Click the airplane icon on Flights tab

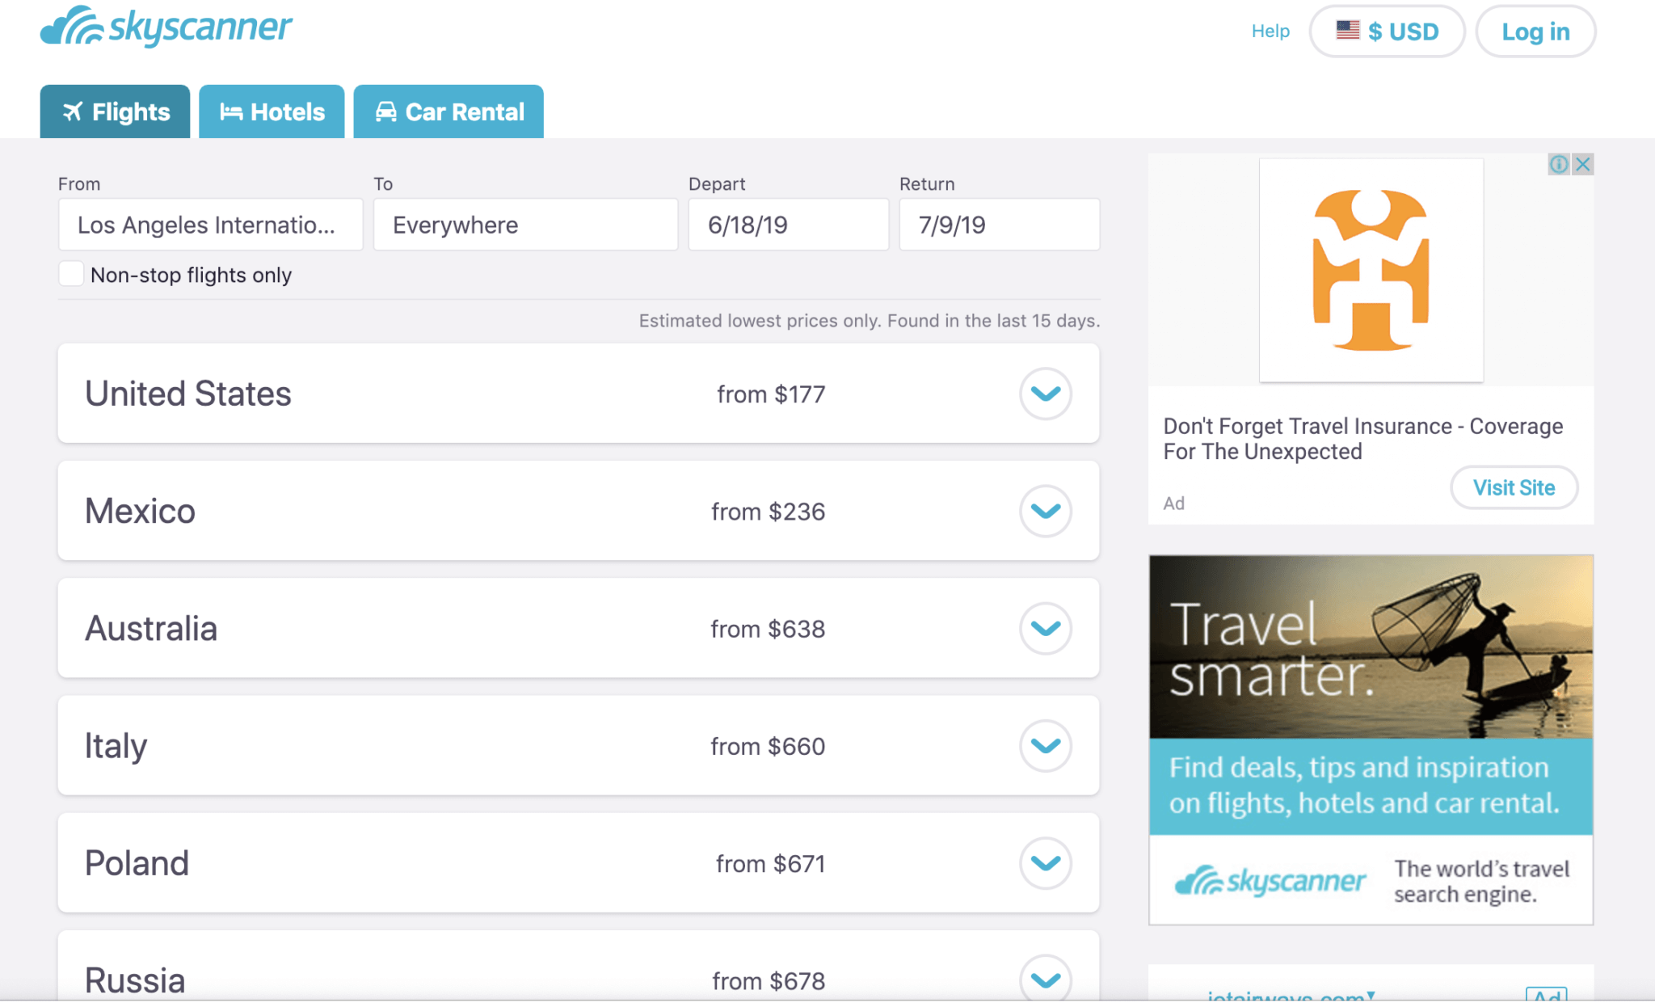click(73, 112)
